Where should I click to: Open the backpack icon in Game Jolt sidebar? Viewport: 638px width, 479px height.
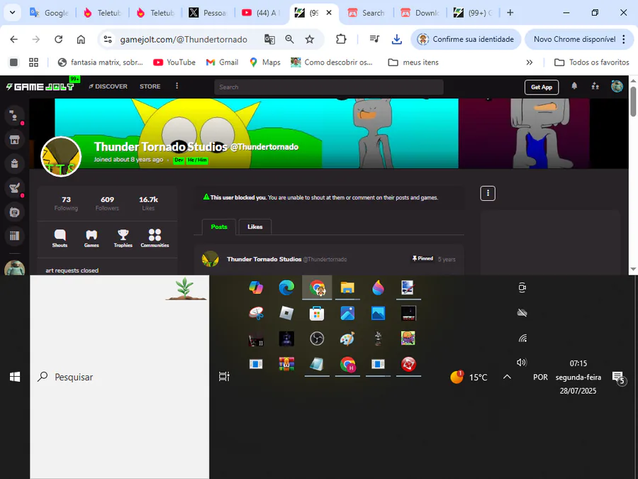point(14,164)
